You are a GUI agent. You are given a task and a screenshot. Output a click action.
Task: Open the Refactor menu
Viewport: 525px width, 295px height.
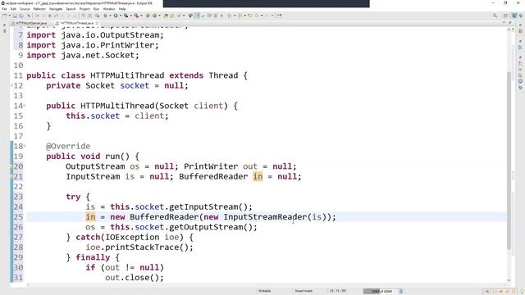[39, 9]
